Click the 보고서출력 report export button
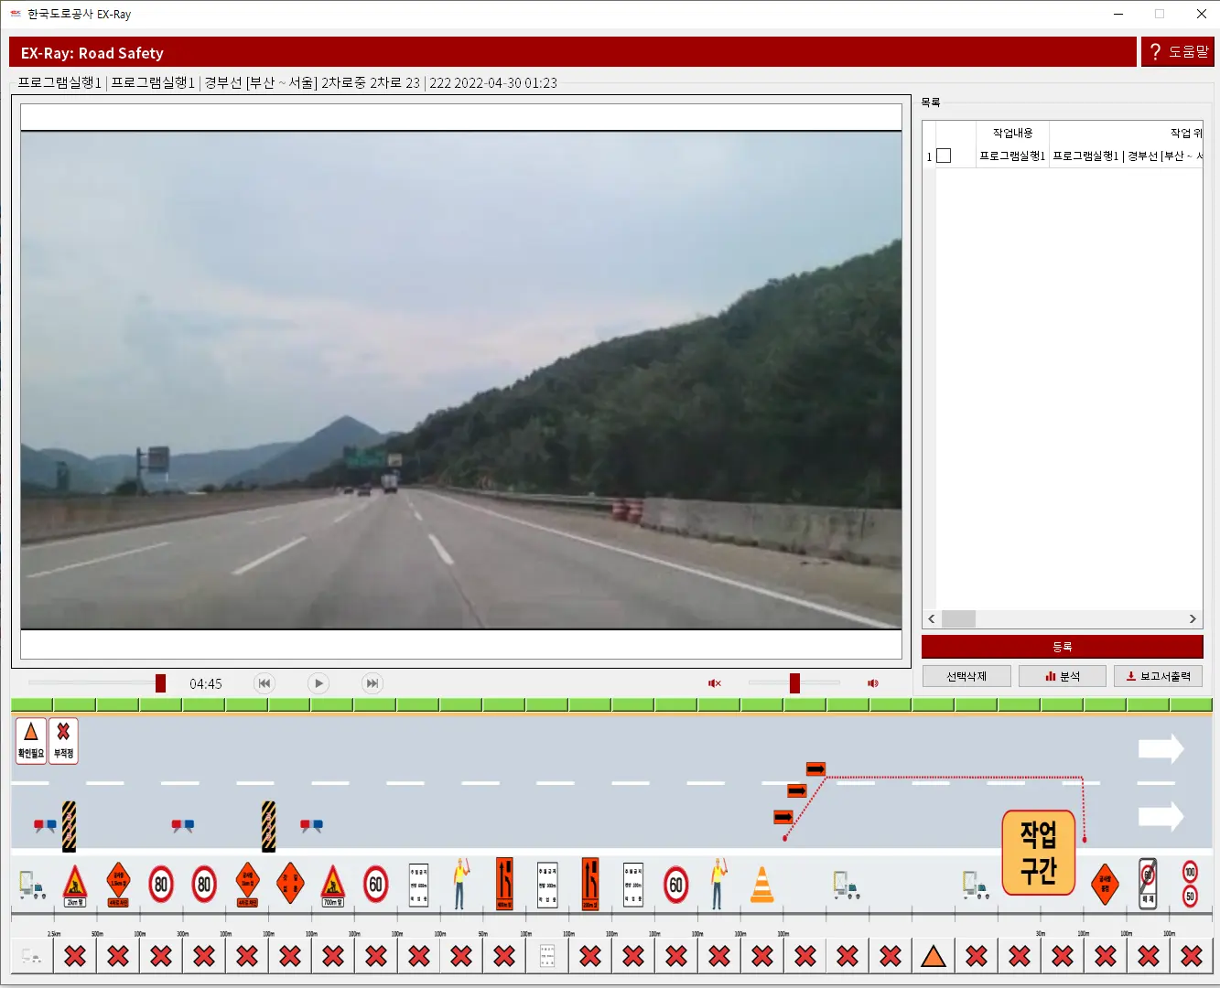The width and height of the screenshot is (1220, 988). (1158, 676)
